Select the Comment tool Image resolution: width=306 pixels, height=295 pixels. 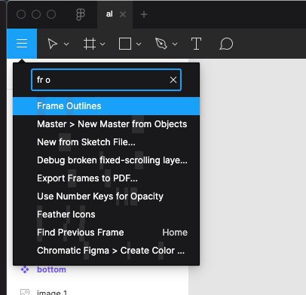coord(226,44)
